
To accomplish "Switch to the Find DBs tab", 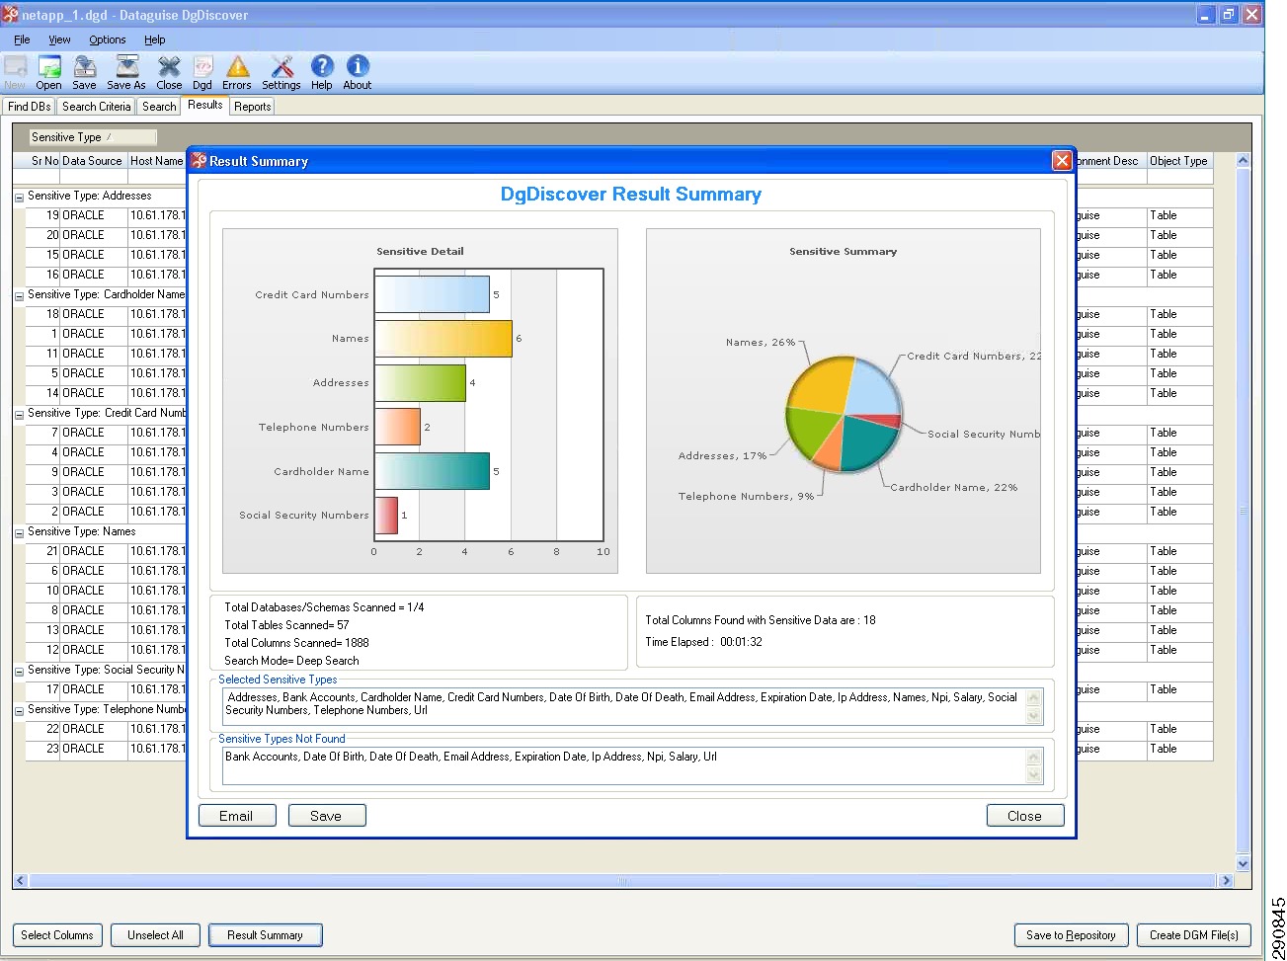I will coord(29,107).
